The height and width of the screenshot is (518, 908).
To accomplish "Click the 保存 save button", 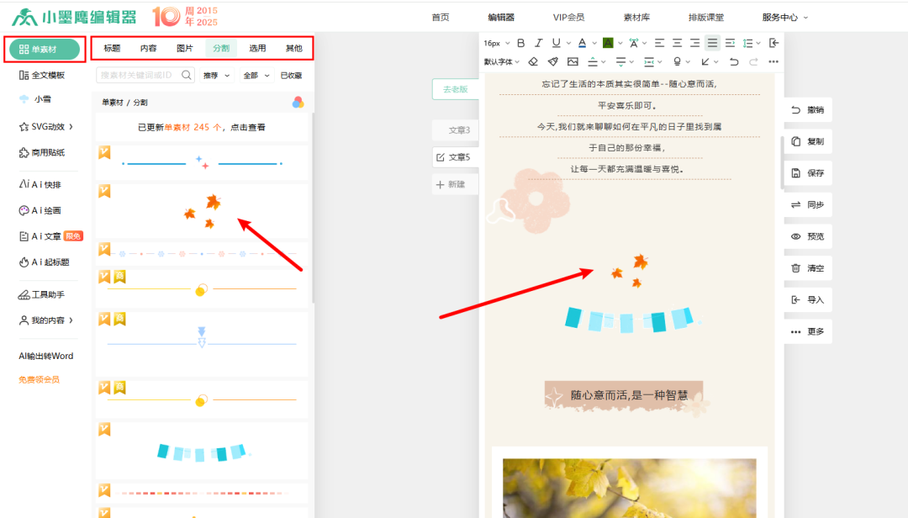I will pyautogui.click(x=807, y=173).
